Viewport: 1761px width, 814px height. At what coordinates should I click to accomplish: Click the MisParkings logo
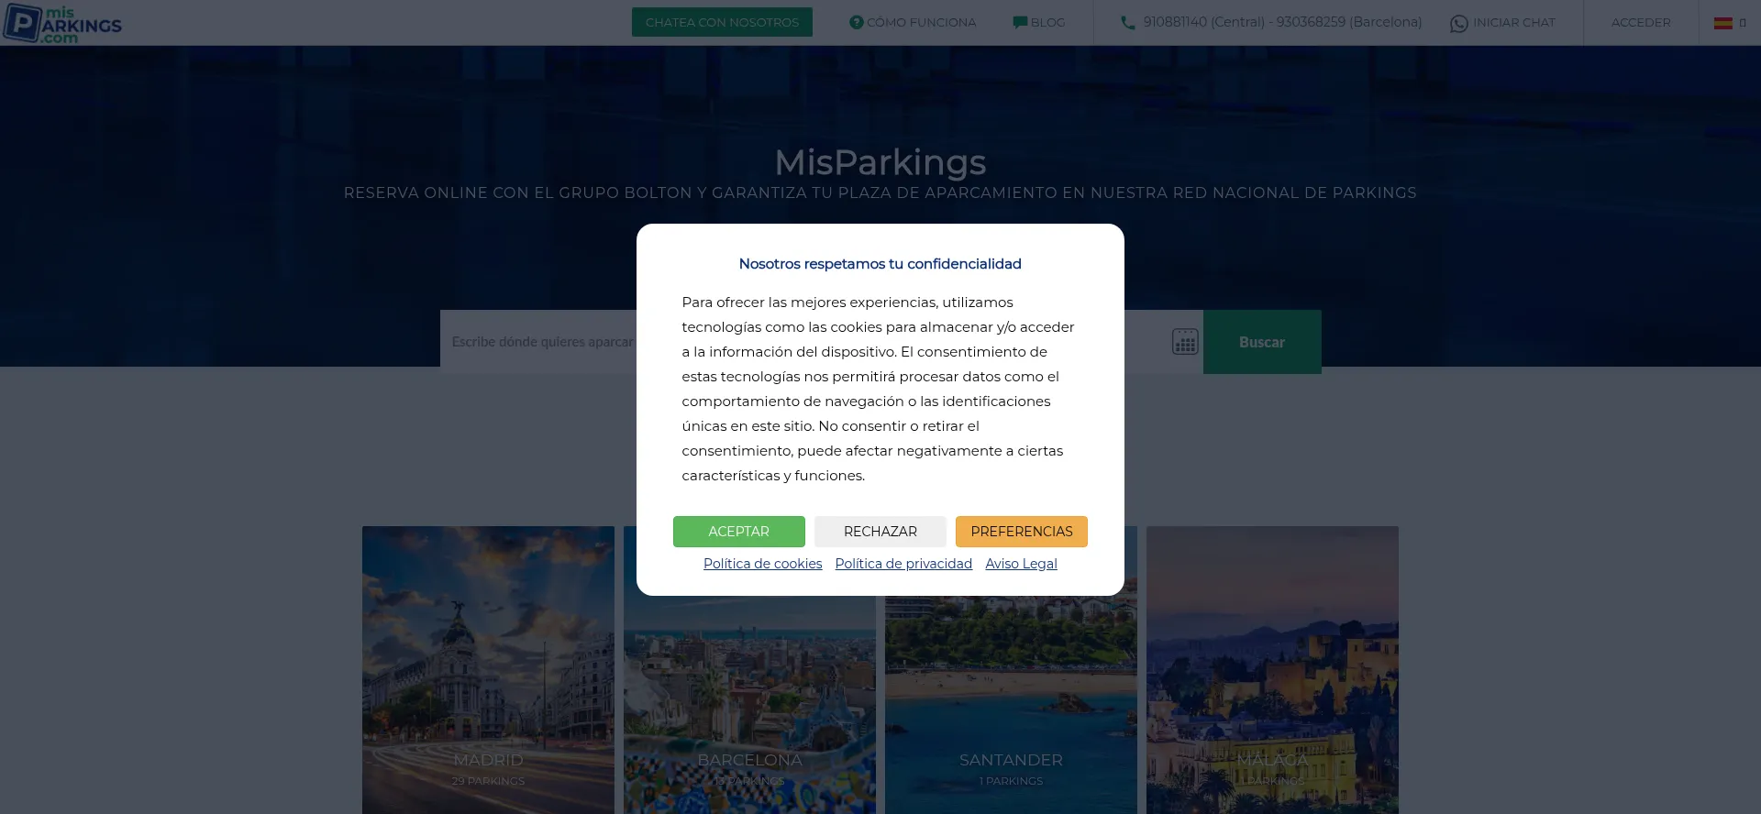coord(62,23)
